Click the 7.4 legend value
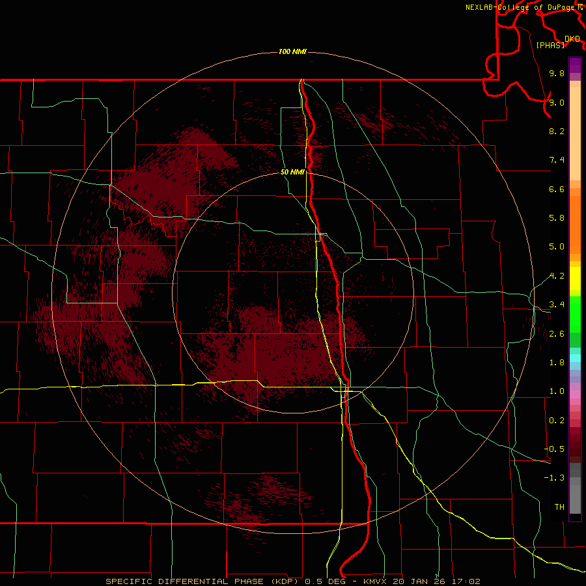586x586 pixels. coord(557,160)
